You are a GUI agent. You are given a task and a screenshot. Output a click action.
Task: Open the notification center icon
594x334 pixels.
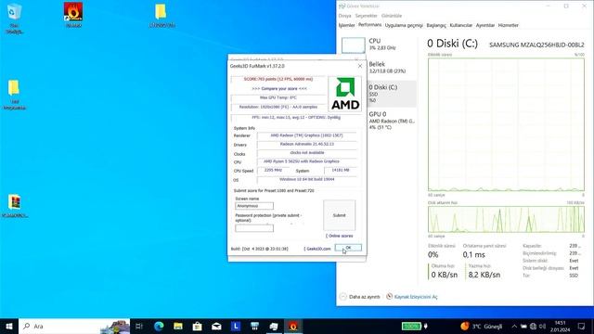(582, 326)
